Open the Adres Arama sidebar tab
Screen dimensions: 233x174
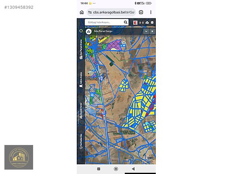(x=81, y=80)
